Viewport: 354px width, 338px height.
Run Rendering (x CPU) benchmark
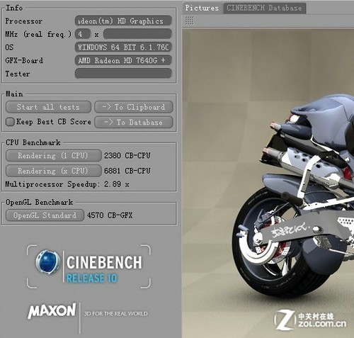click(54, 171)
